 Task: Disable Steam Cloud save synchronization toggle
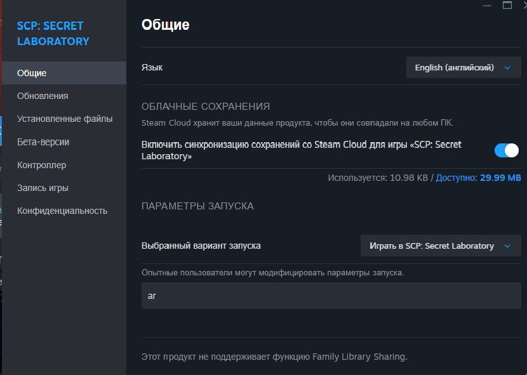(x=507, y=150)
